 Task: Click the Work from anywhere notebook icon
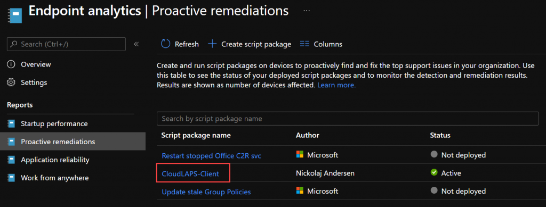[12, 178]
